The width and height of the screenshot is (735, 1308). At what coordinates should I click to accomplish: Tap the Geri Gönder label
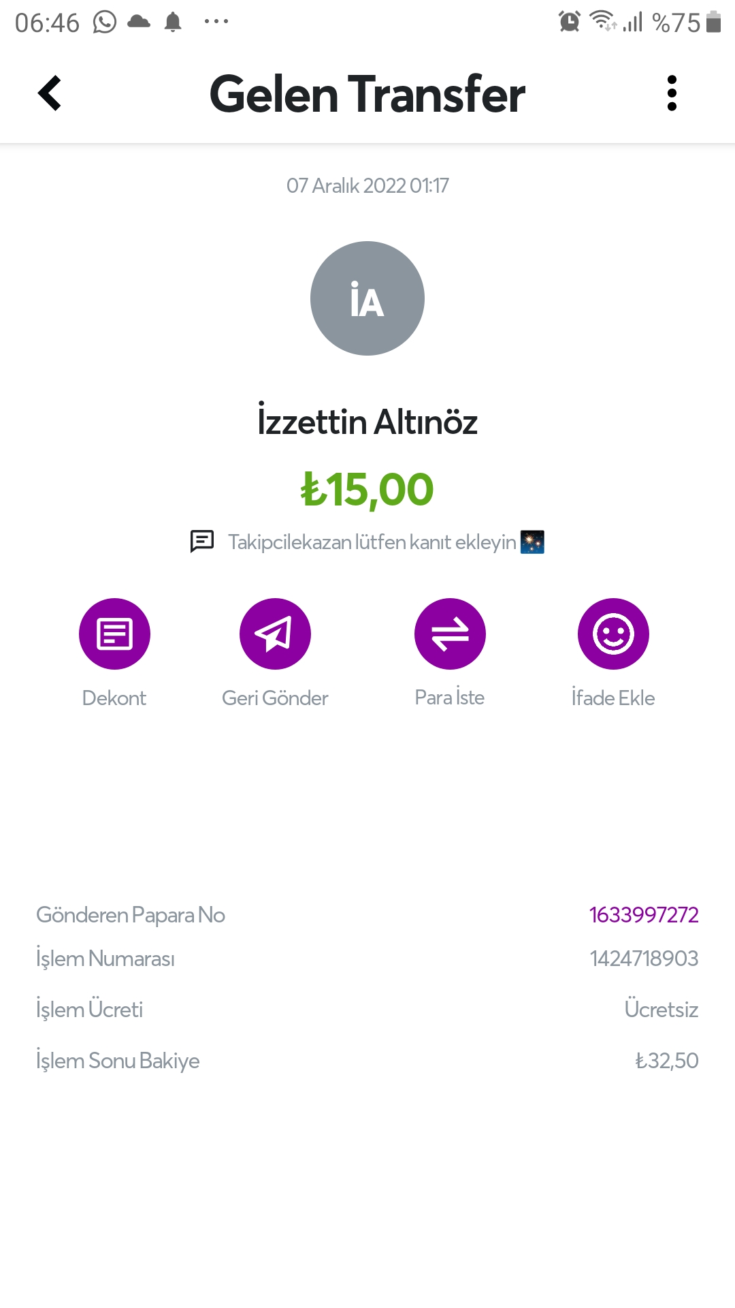tap(275, 698)
